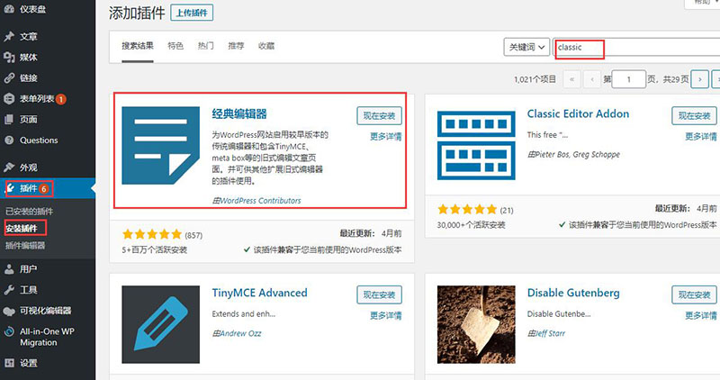Switch to the 推荐 tab
The image size is (720, 380).
tap(236, 46)
